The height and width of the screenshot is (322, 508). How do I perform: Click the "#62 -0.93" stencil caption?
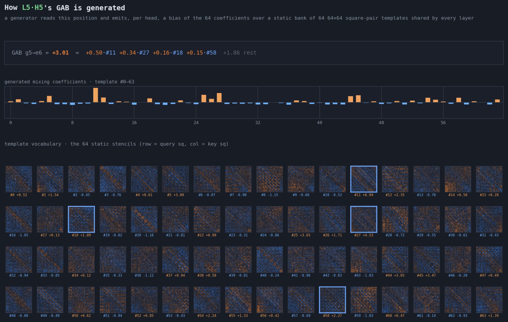click(458, 316)
